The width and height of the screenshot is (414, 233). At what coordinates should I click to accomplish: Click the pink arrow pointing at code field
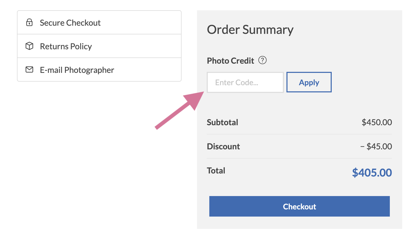point(179,111)
